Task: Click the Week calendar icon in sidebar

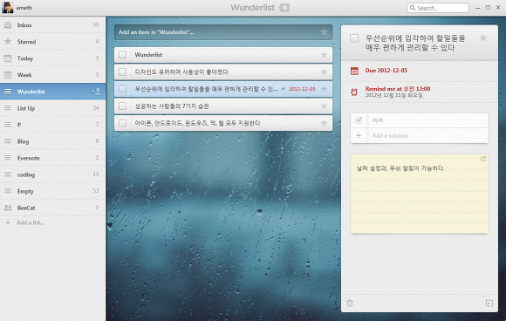Action: [x=8, y=75]
